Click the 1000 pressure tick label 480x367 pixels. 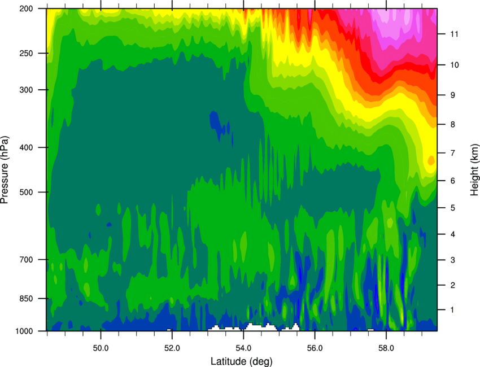(x=24, y=331)
